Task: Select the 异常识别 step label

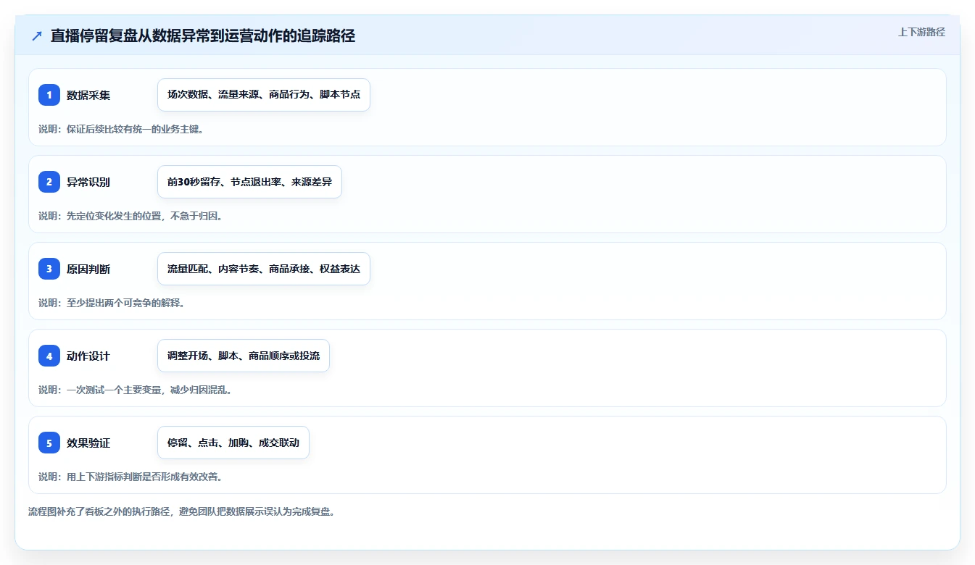Action: point(88,182)
